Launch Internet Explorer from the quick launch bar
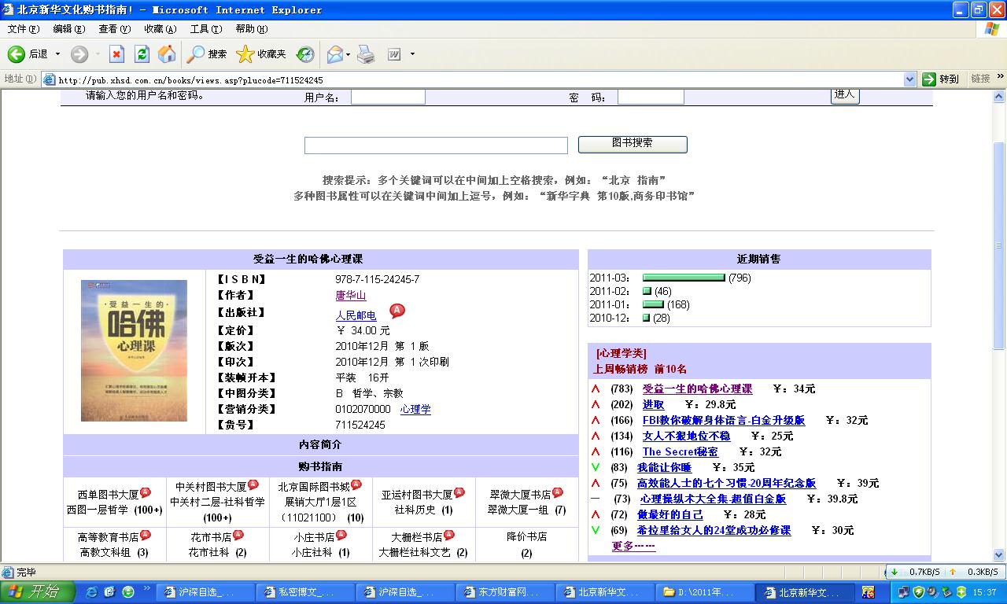1007x604 pixels. [x=91, y=591]
